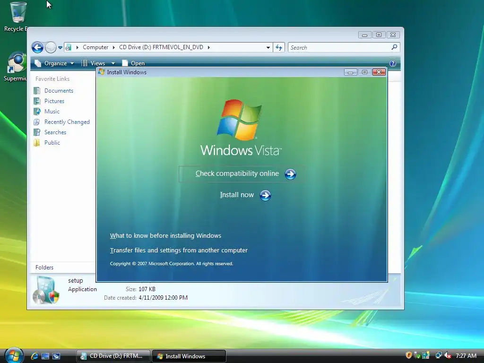Open Documents favorite link
This screenshot has width=484, height=363.
point(59,91)
